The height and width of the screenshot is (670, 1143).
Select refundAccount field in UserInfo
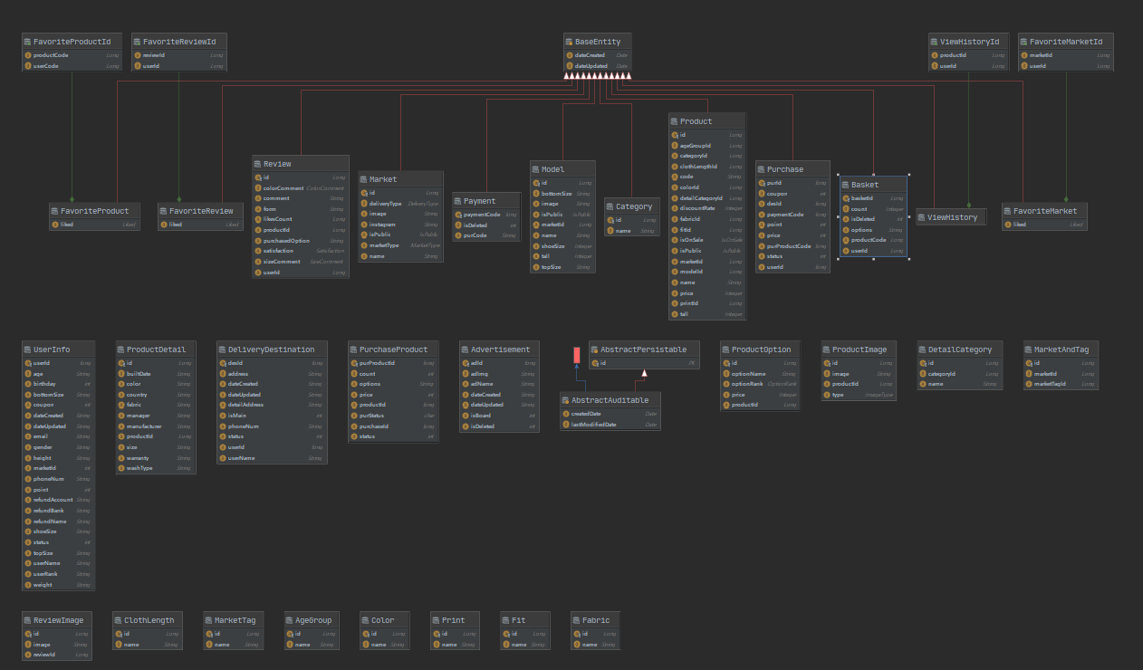[53, 500]
